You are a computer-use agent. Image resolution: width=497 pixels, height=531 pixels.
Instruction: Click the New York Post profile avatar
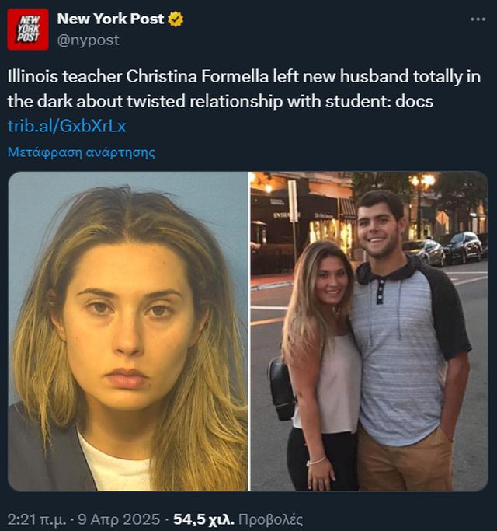[x=28, y=29]
